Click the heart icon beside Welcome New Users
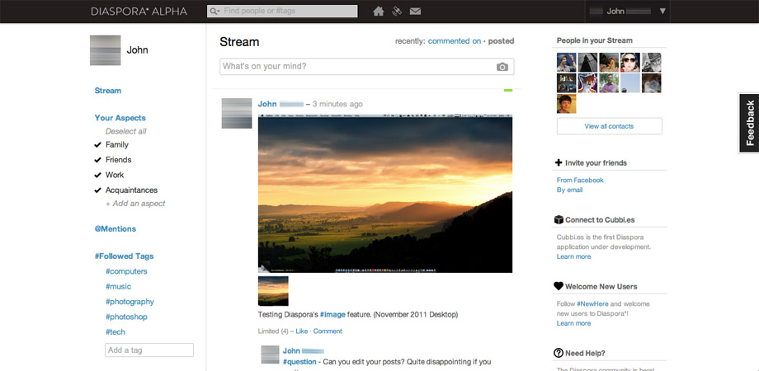The height and width of the screenshot is (371, 759). pos(559,286)
